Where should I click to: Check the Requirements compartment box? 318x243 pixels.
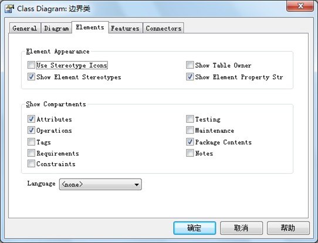(31, 153)
